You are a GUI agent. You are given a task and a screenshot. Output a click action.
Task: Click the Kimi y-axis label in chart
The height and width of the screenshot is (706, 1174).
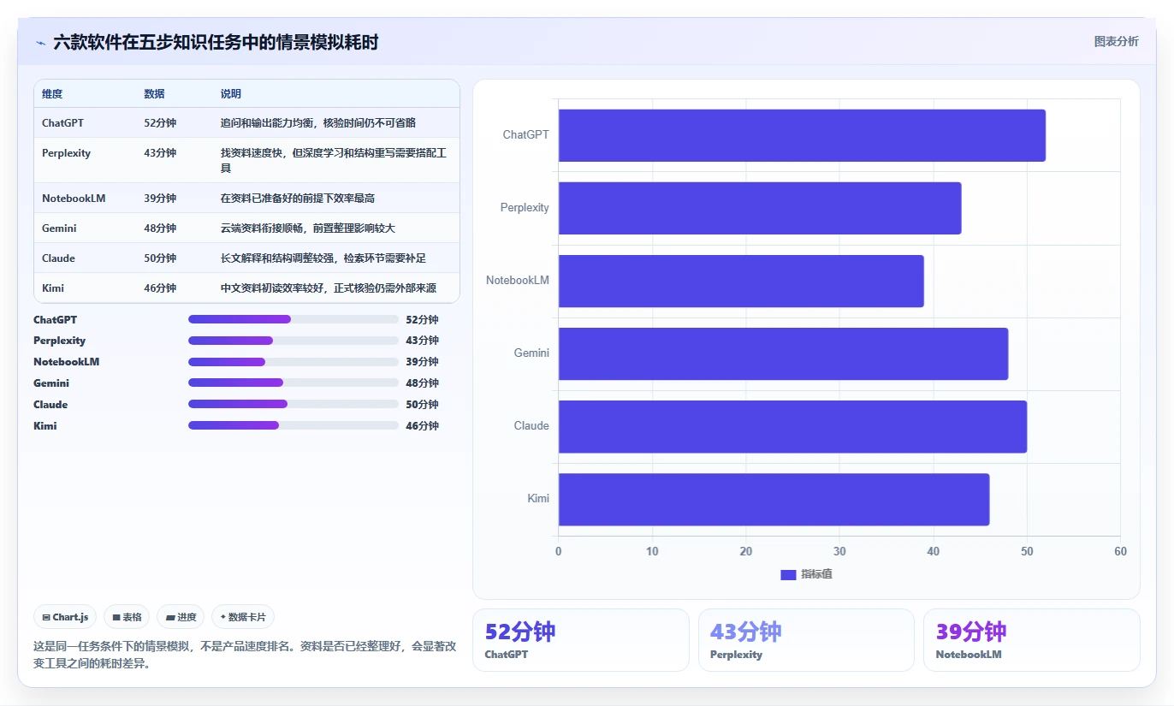click(538, 499)
